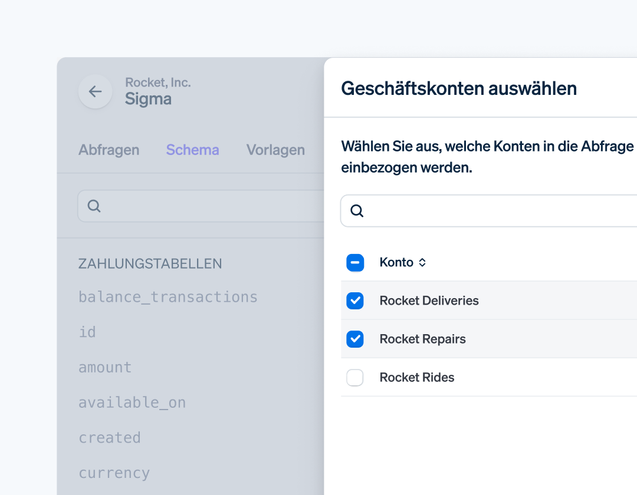Click the search icon in the schema search box

coord(94,206)
